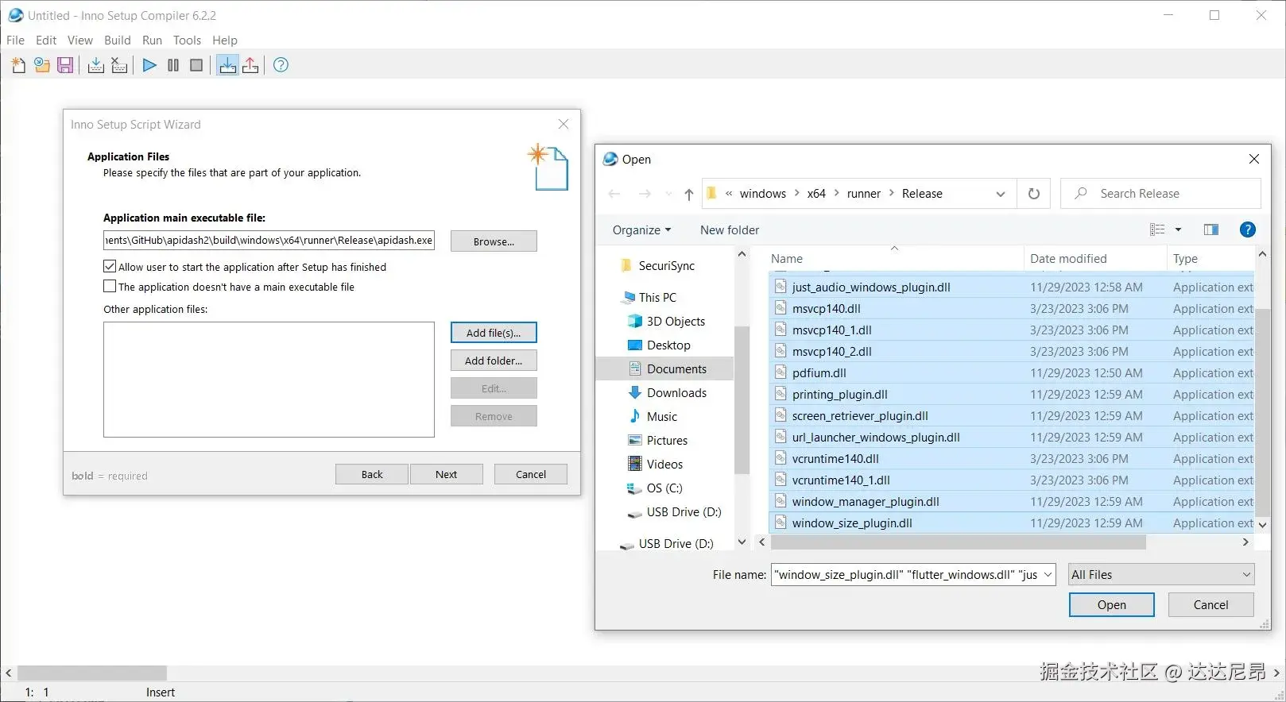Click Add file(s)... button

494,333
